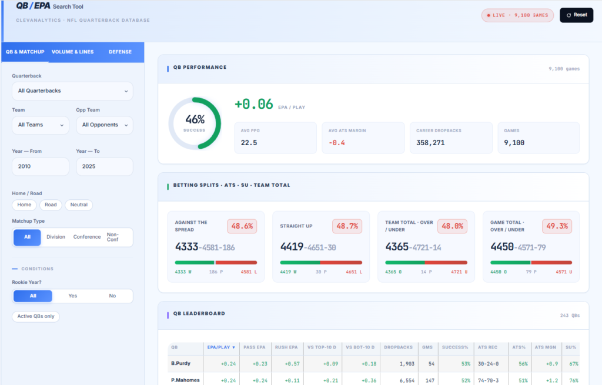Click the 46% success ring gauge
The height and width of the screenshot is (385, 602).
click(195, 123)
